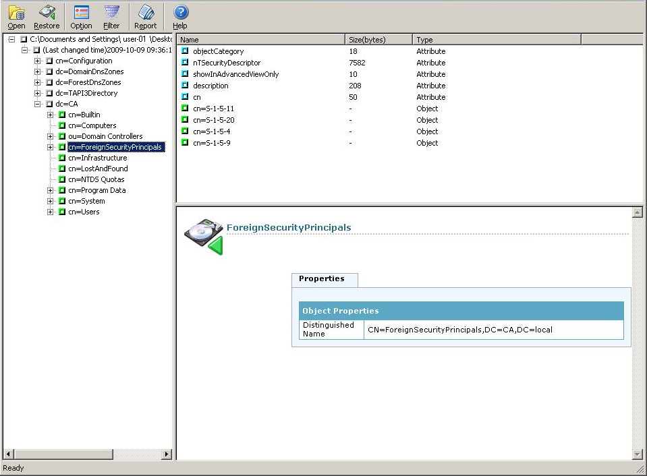Open a backup file using the Open icon
This screenshot has height=476, width=647.
tap(16, 16)
